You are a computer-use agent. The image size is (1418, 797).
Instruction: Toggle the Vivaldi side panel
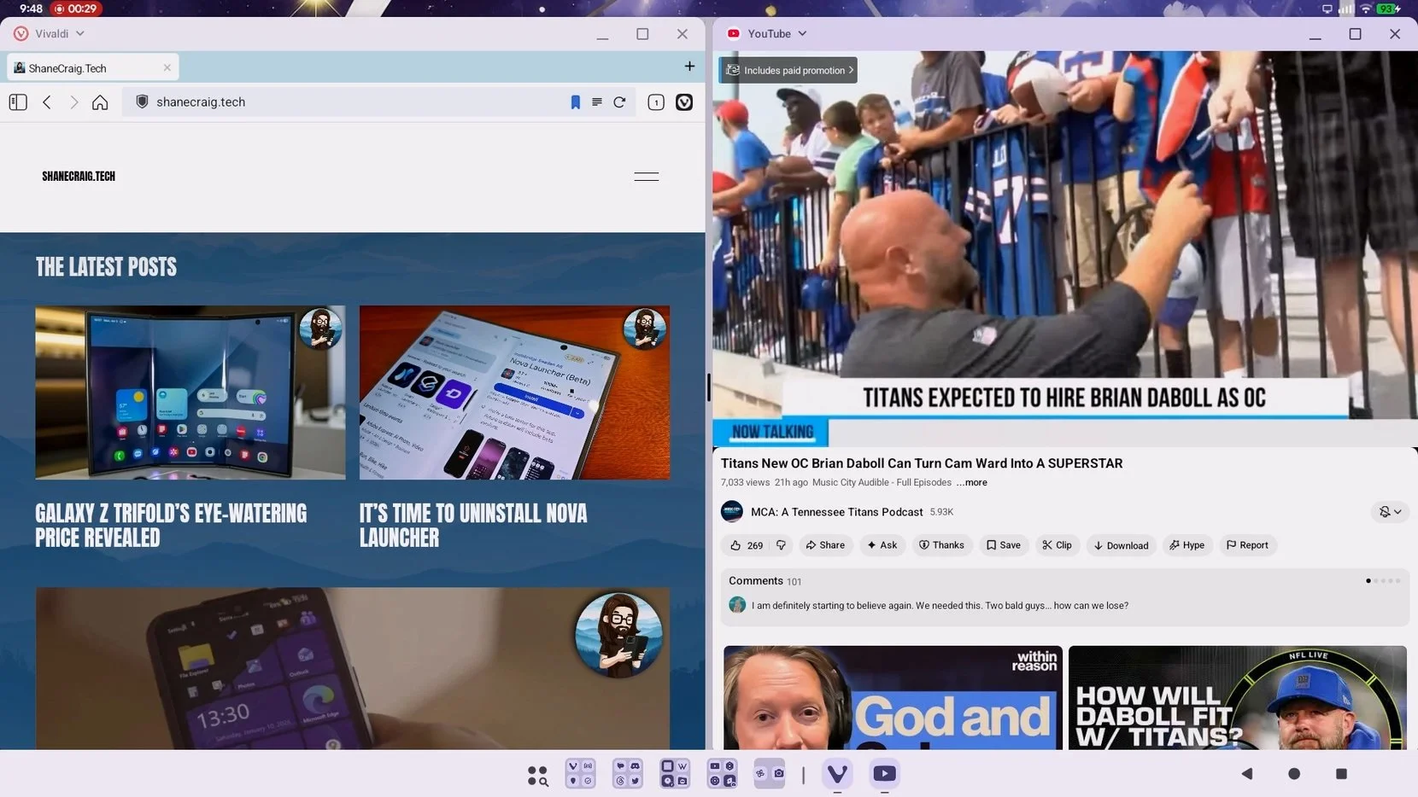[x=18, y=102]
